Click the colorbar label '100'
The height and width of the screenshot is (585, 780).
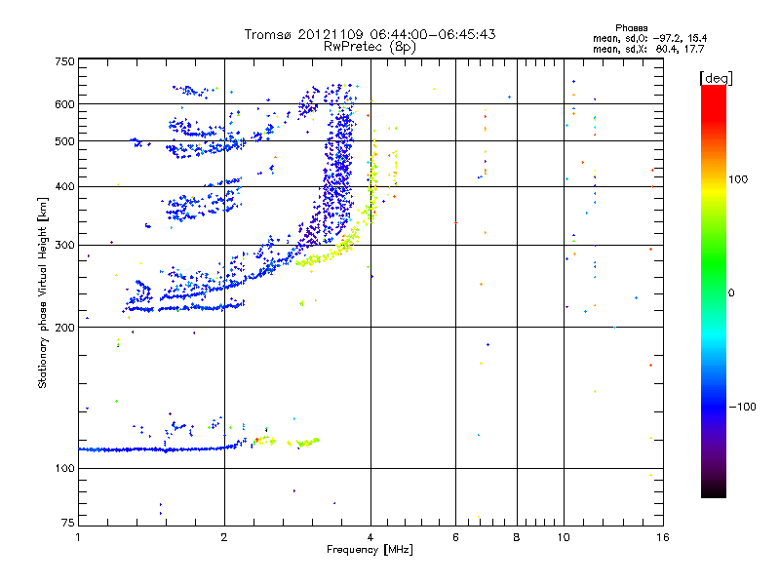738,179
